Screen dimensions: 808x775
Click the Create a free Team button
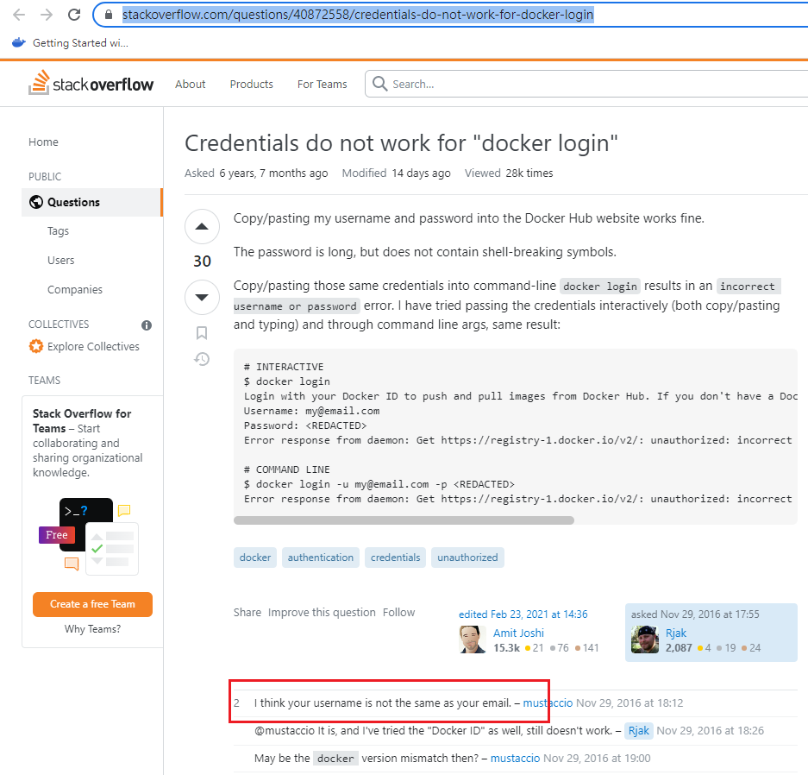[92, 604]
